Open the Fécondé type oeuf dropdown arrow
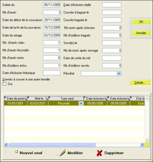 click(x=81, y=103)
